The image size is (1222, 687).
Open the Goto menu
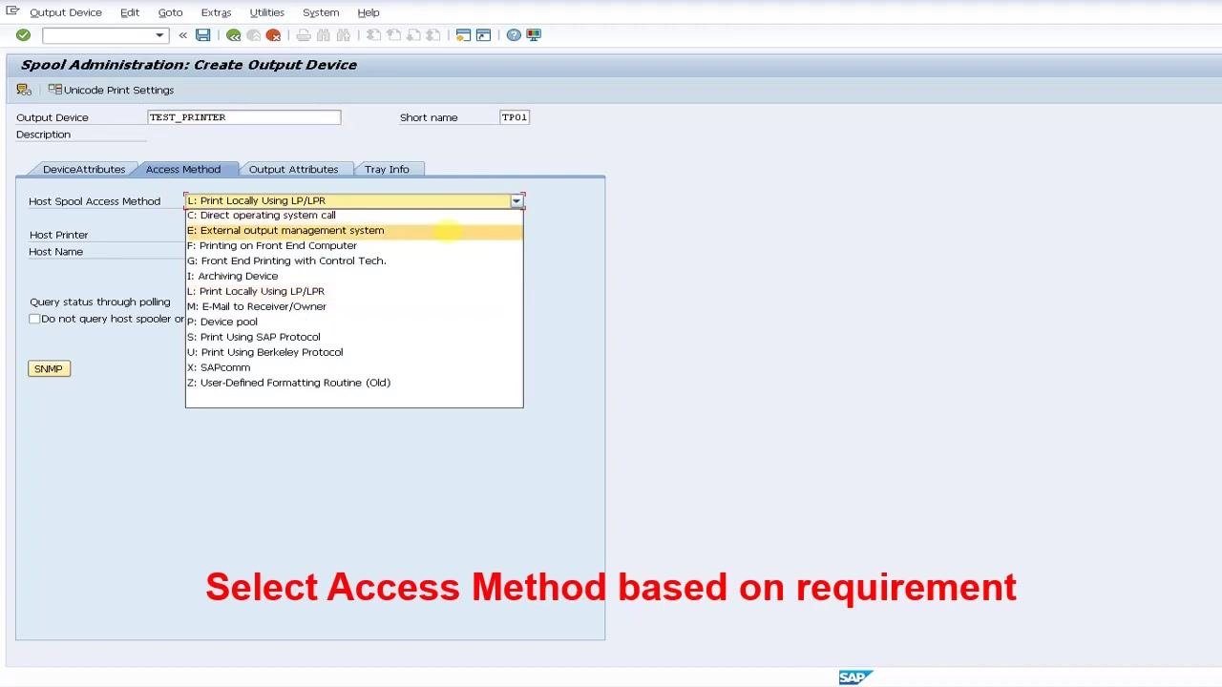click(170, 12)
